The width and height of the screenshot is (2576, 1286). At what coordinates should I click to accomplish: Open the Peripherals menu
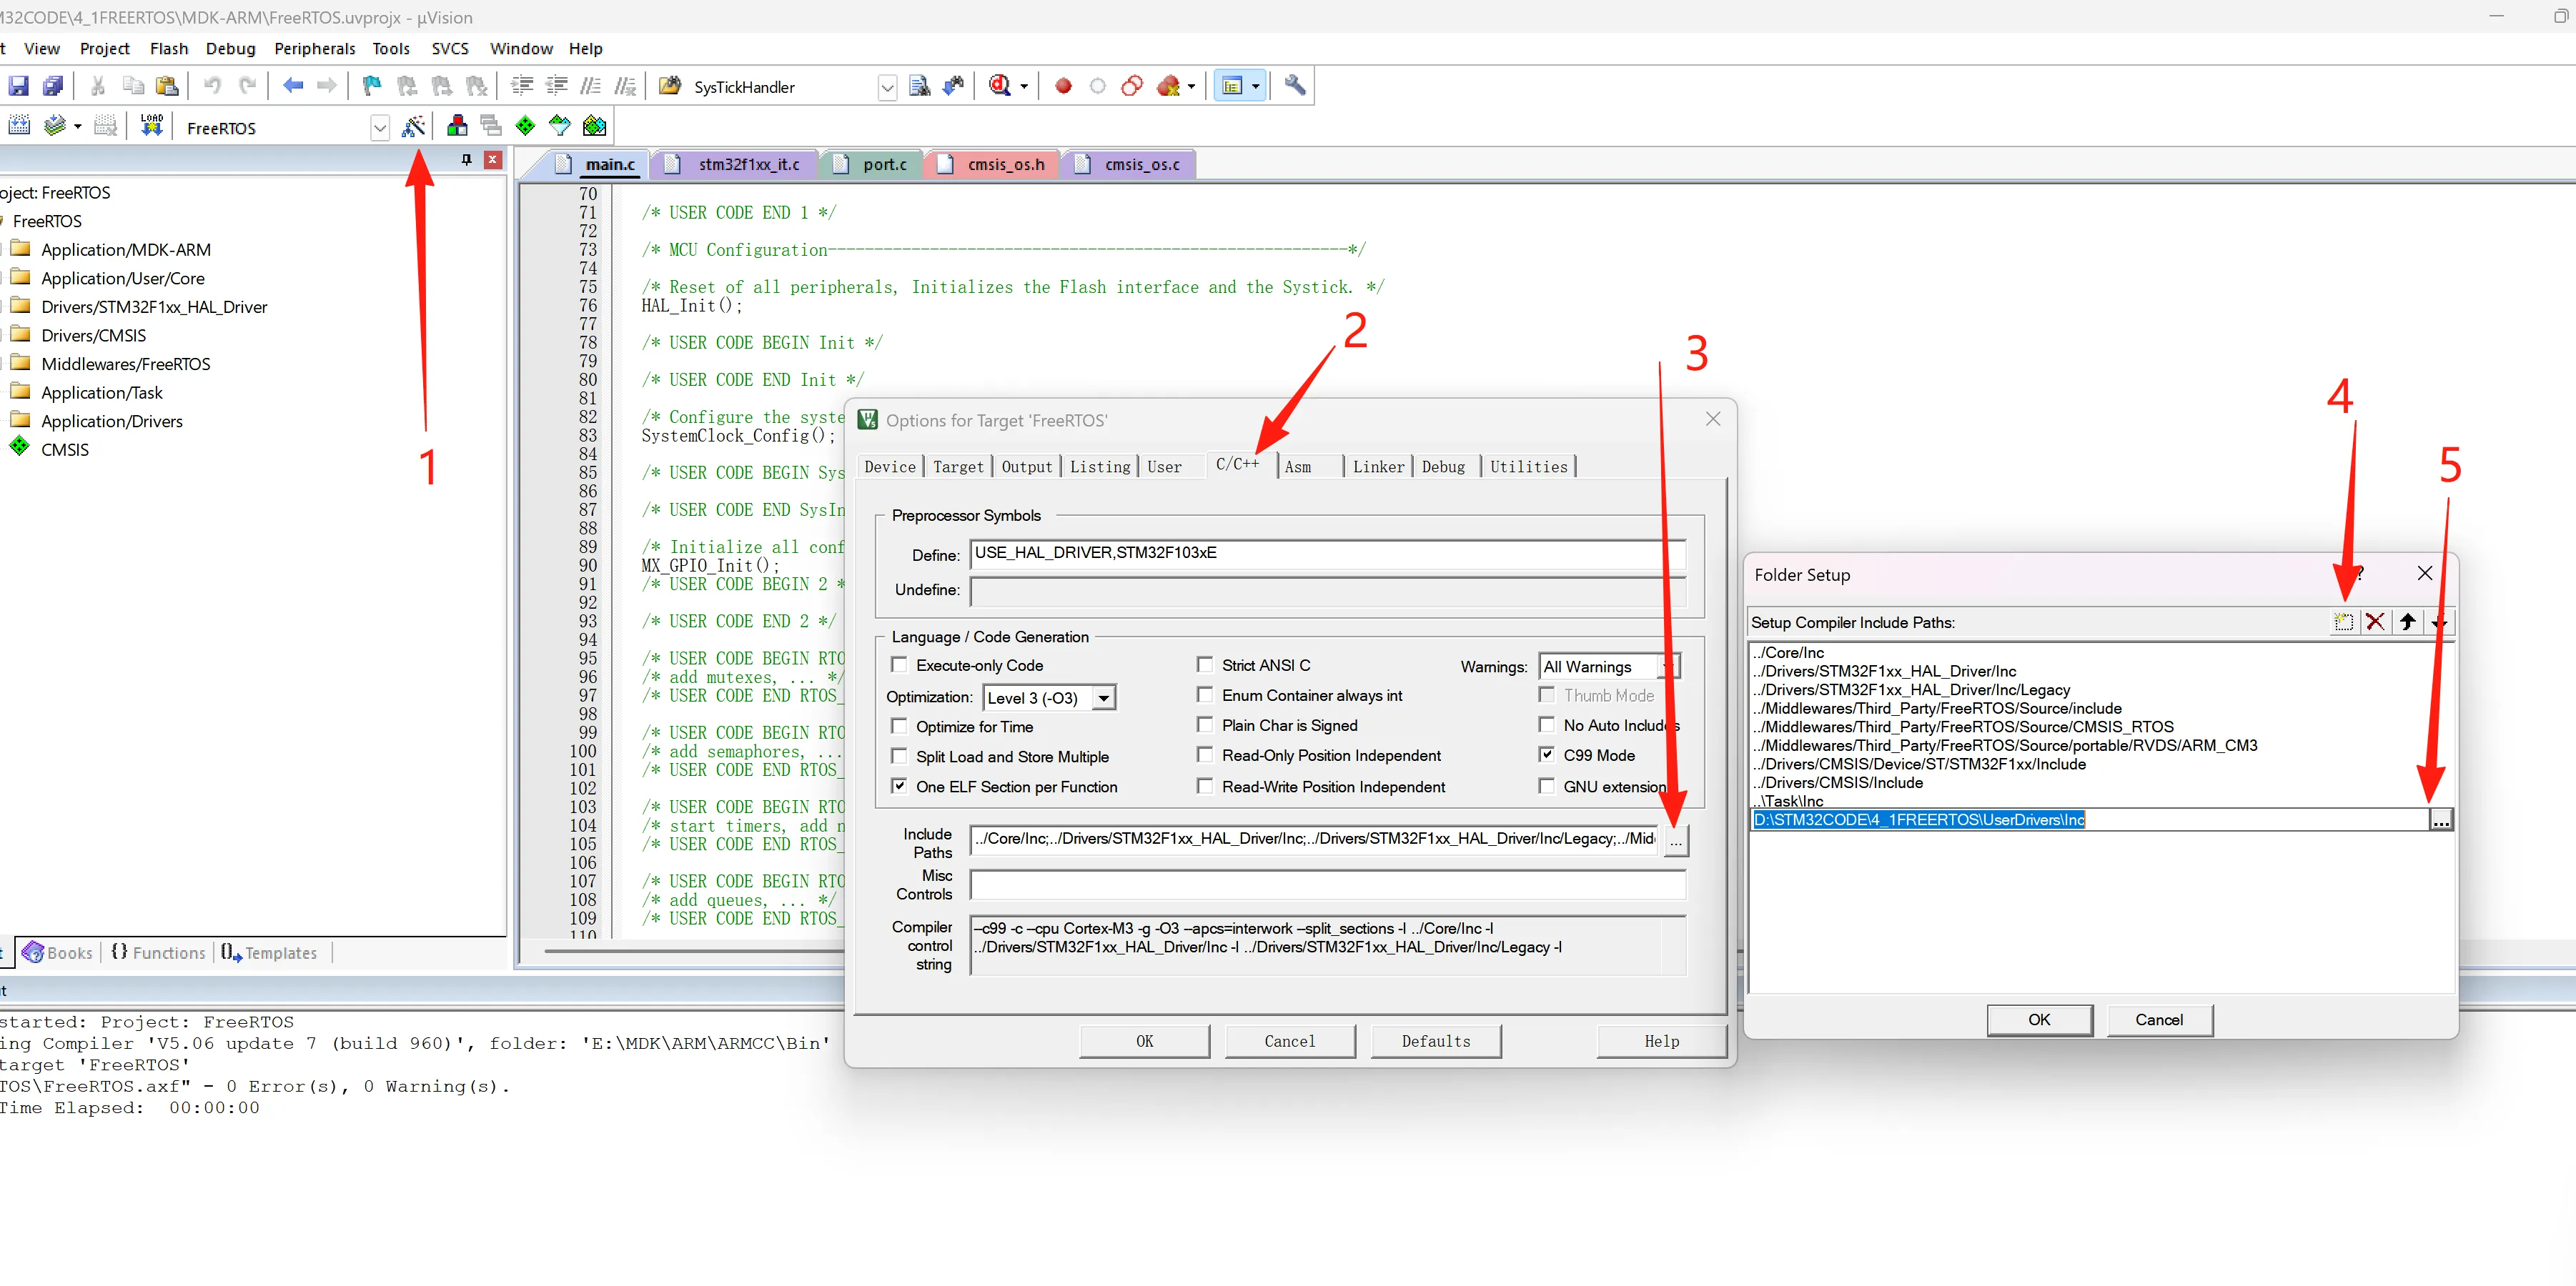[314, 49]
